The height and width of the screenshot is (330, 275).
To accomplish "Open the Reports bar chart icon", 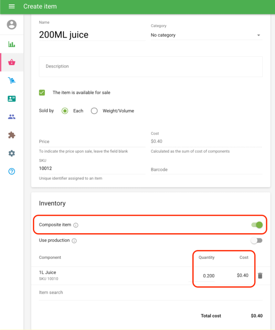I will pyautogui.click(x=11, y=44).
